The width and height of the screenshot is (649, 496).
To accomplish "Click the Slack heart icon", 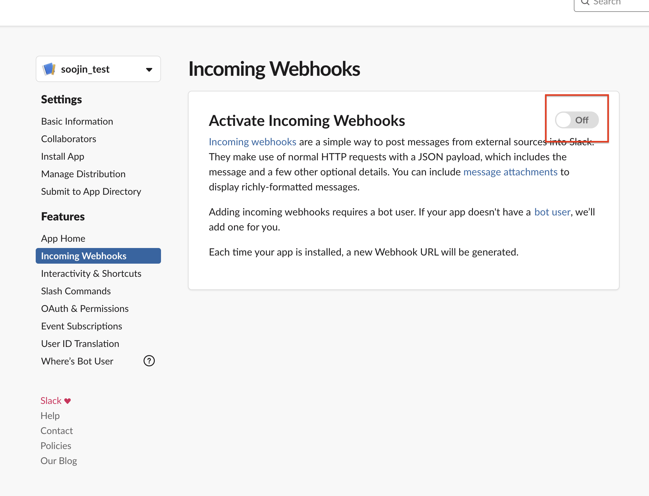I will 67,401.
